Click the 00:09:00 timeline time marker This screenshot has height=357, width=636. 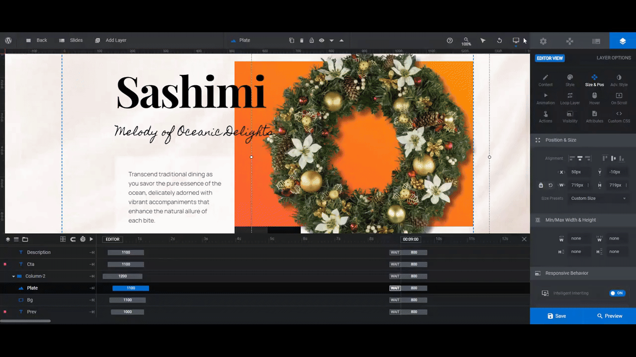coord(410,239)
